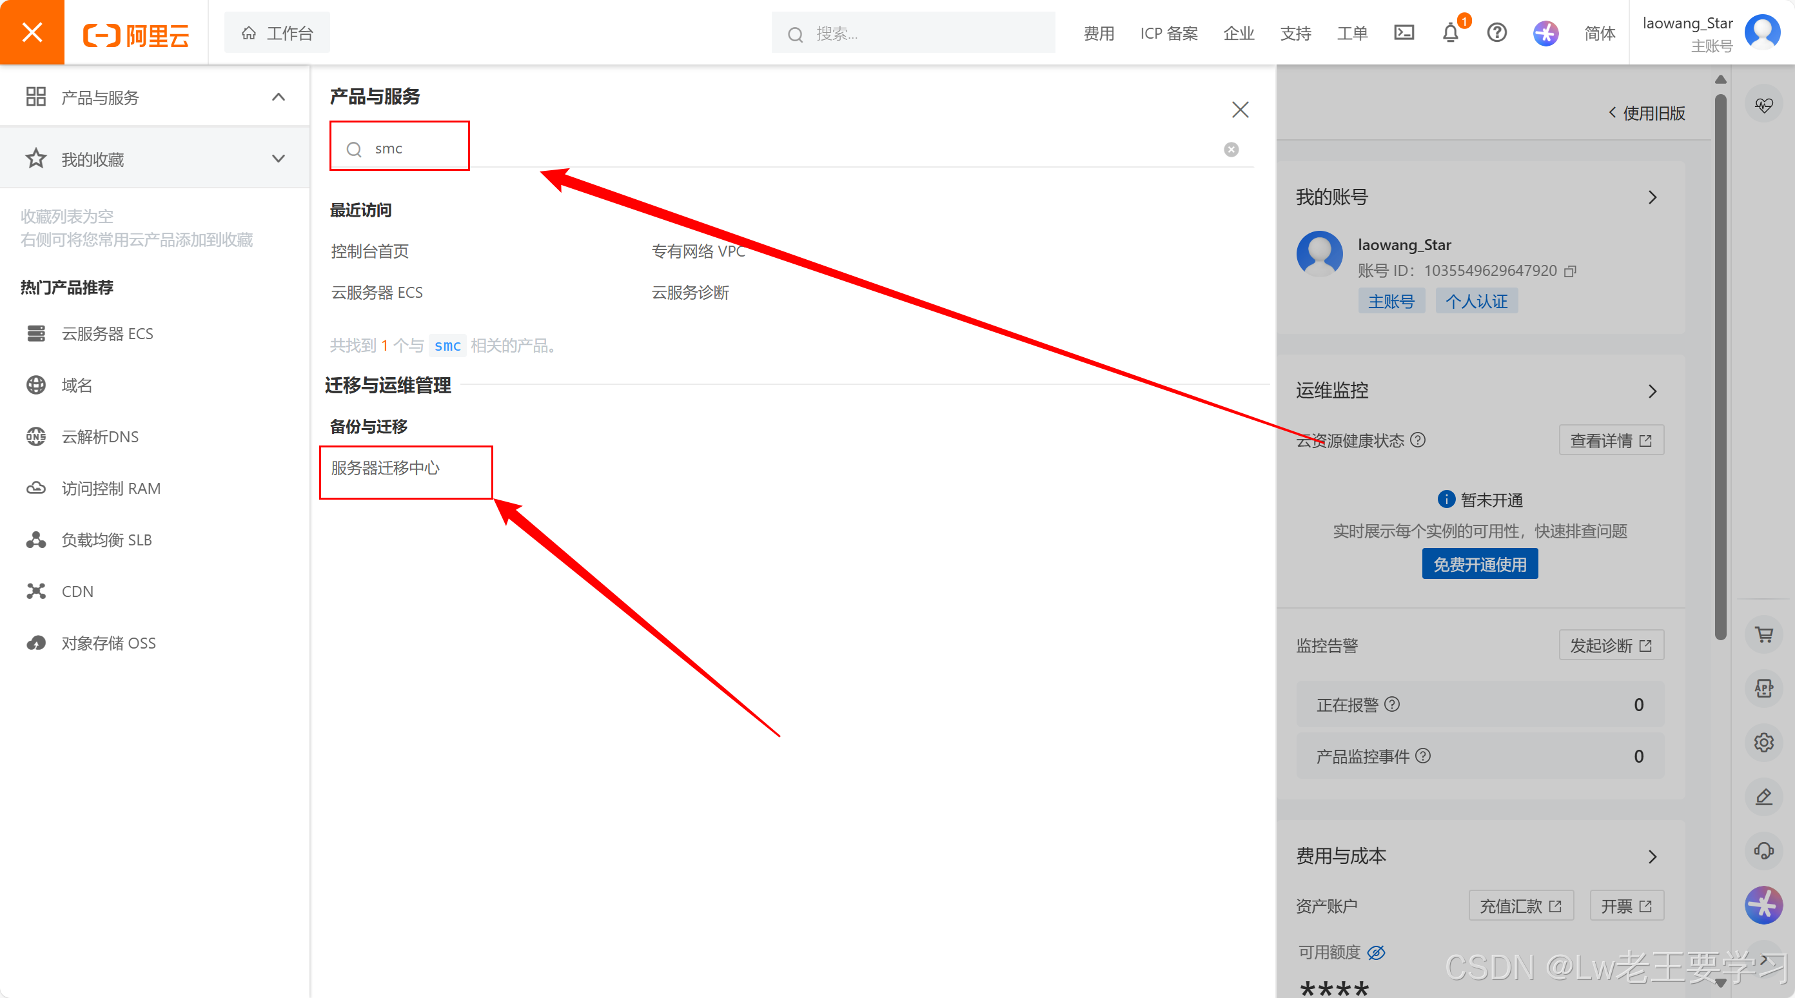Open AI assistant floating icon in right rail
Image resolution: width=1795 pixels, height=998 pixels.
click(1763, 905)
